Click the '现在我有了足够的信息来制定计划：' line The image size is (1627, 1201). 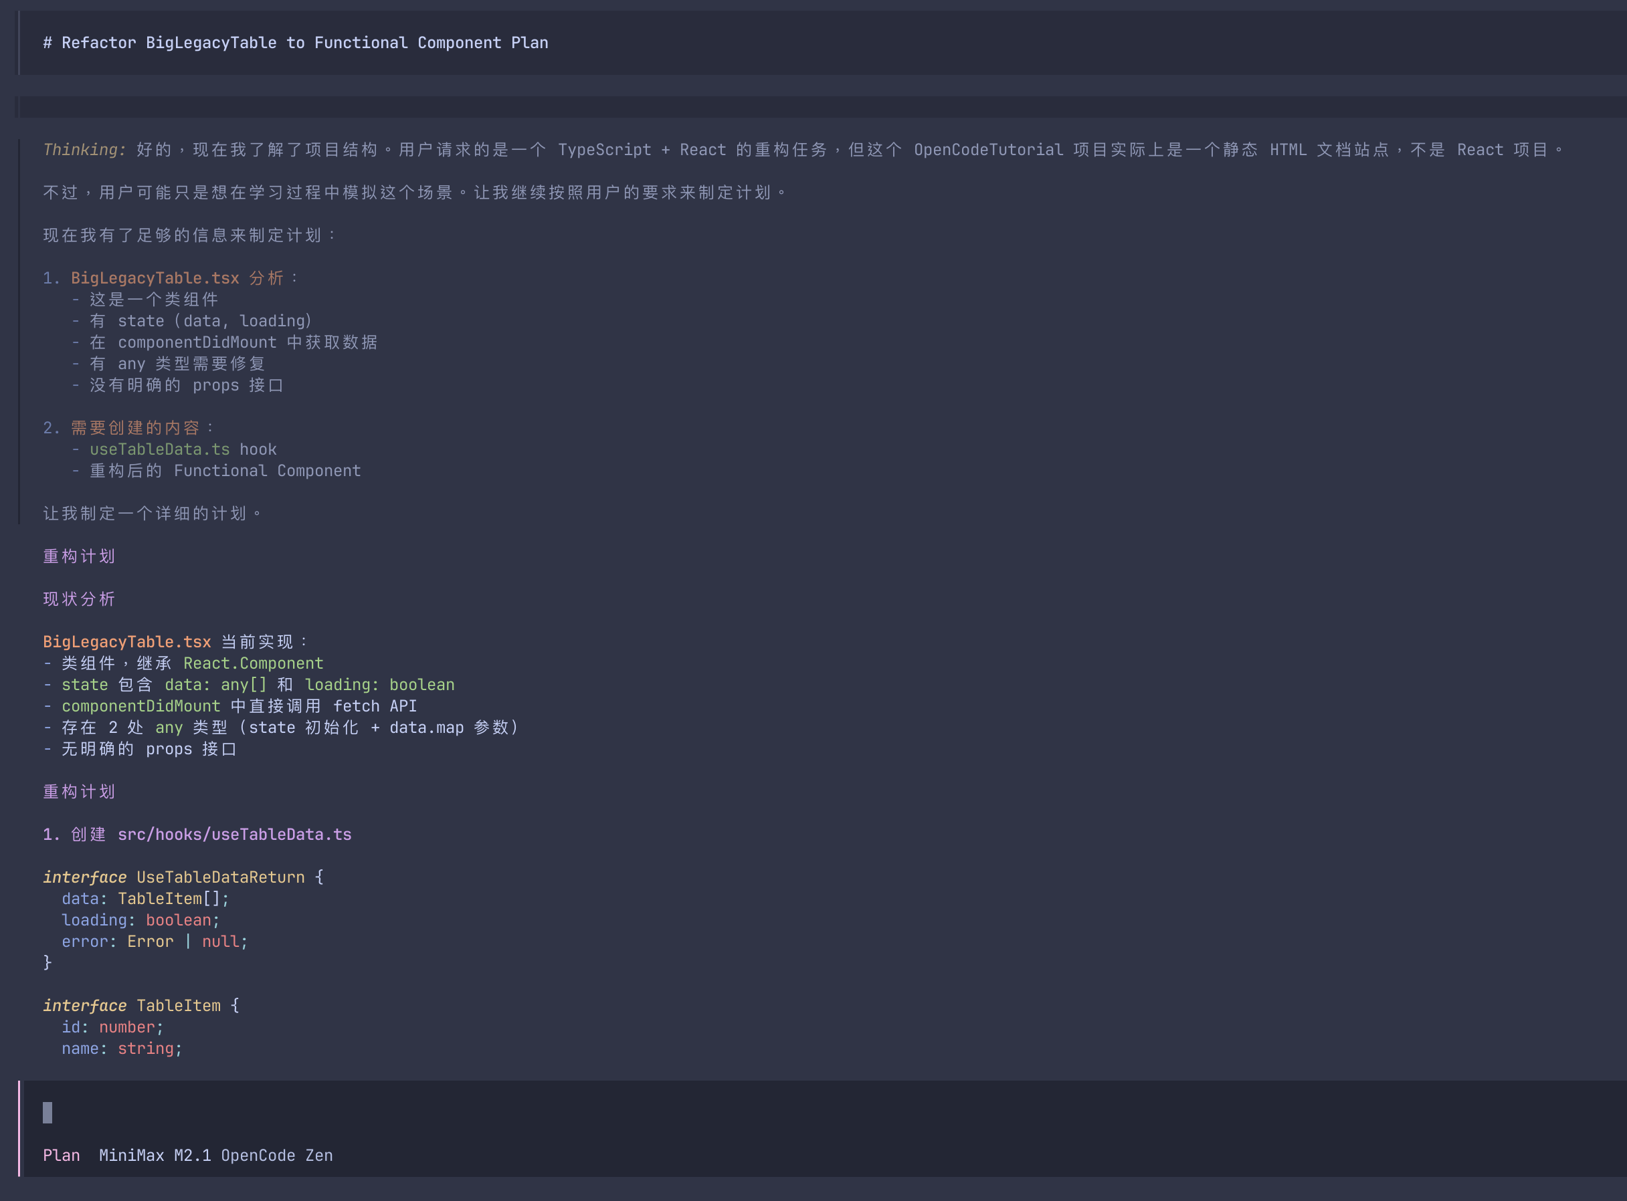point(190,235)
